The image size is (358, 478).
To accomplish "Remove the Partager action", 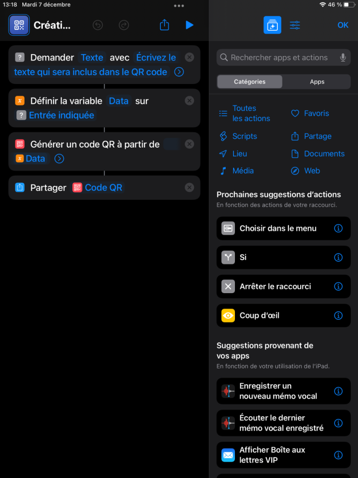I will coord(189,188).
